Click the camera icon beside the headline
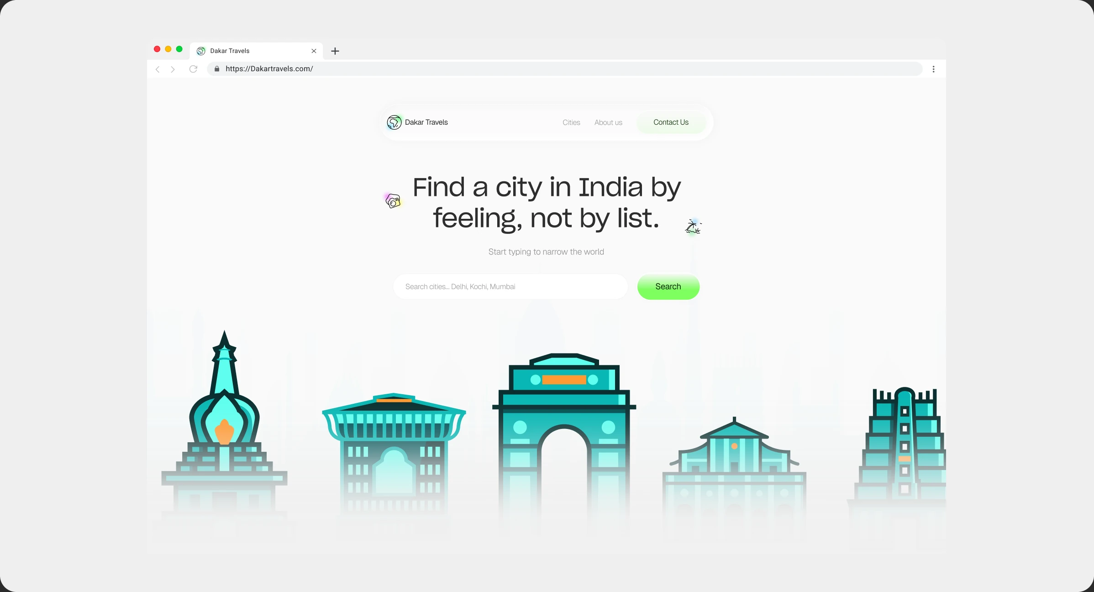The image size is (1094, 592). pos(393,201)
